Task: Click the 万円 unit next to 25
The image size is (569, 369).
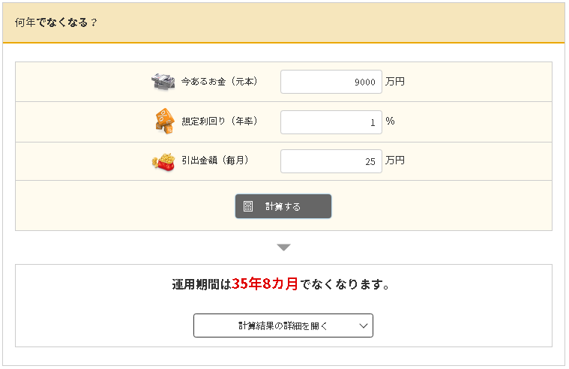Action: pos(395,161)
